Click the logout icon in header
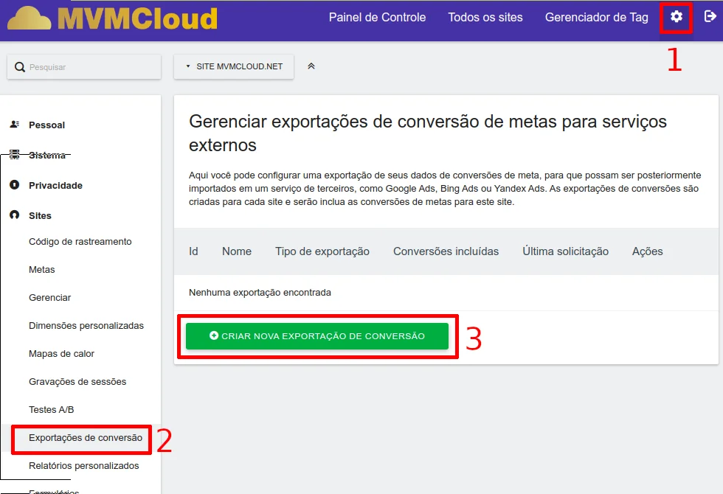723x494 pixels. click(710, 16)
